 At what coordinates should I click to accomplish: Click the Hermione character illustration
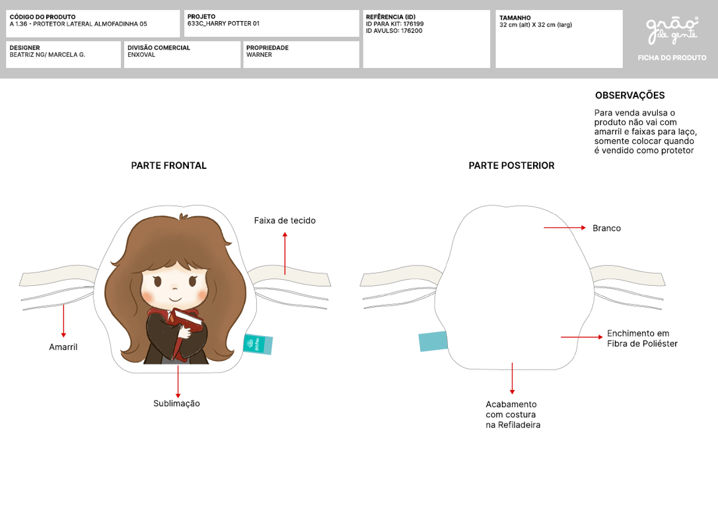pos(176,290)
